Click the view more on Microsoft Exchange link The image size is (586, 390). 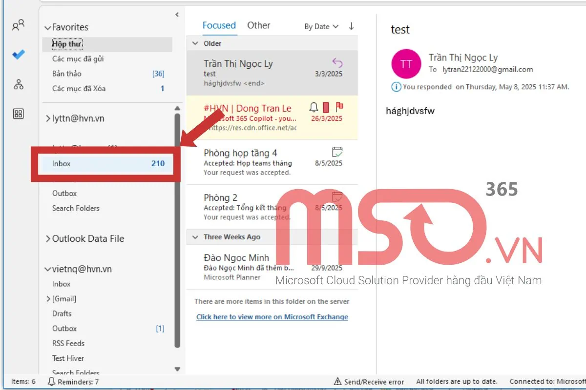[x=272, y=317]
